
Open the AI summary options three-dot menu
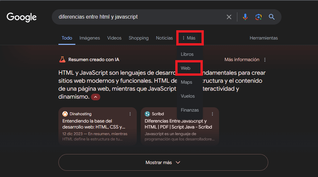[x=265, y=60]
